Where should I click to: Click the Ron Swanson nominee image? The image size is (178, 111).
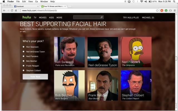(x=69, y=52)
